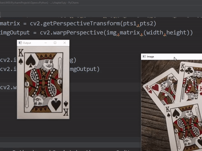Click 'warpPerspective' in the imgOutput line
The height and width of the screenshot is (151, 202).
point(78,33)
